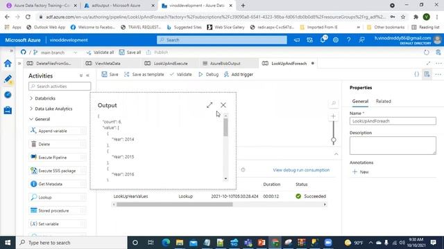Select the Get Metadata activity
This screenshot has width=444, height=249.
point(58,184)
